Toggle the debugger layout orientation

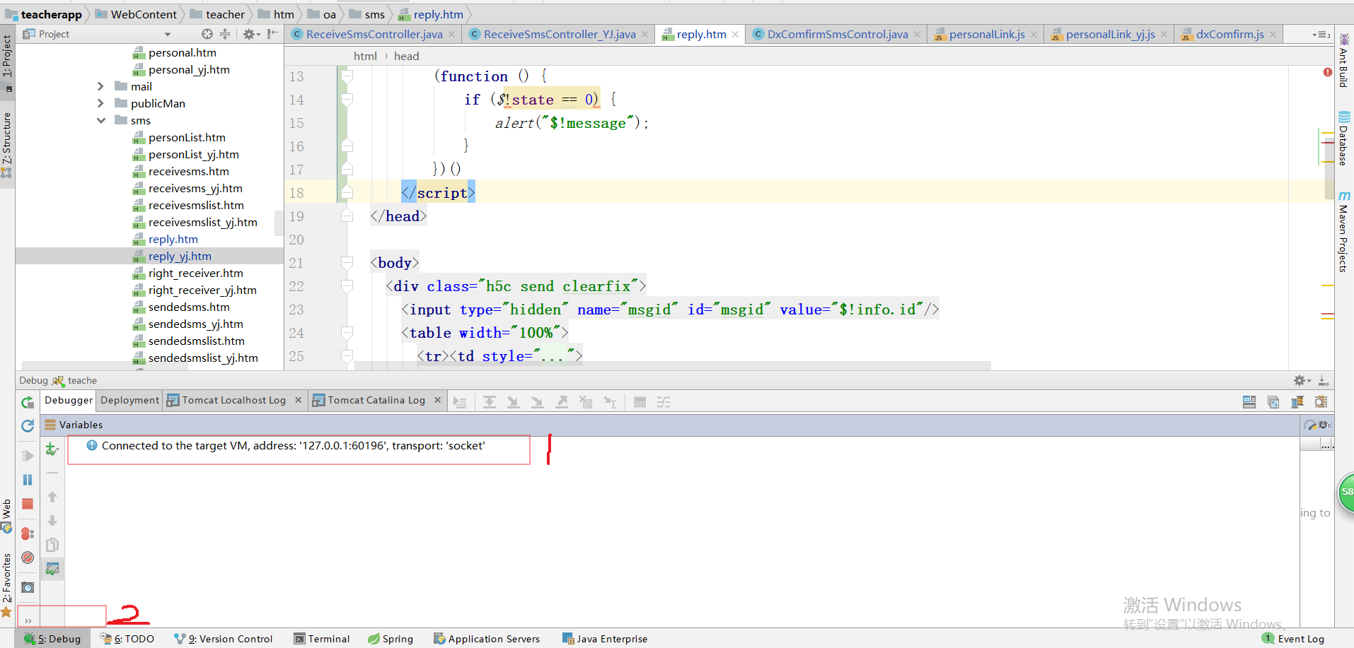point(1249,401)
